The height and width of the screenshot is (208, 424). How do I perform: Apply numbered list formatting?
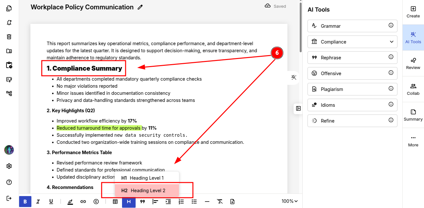[x=181, y=202]
